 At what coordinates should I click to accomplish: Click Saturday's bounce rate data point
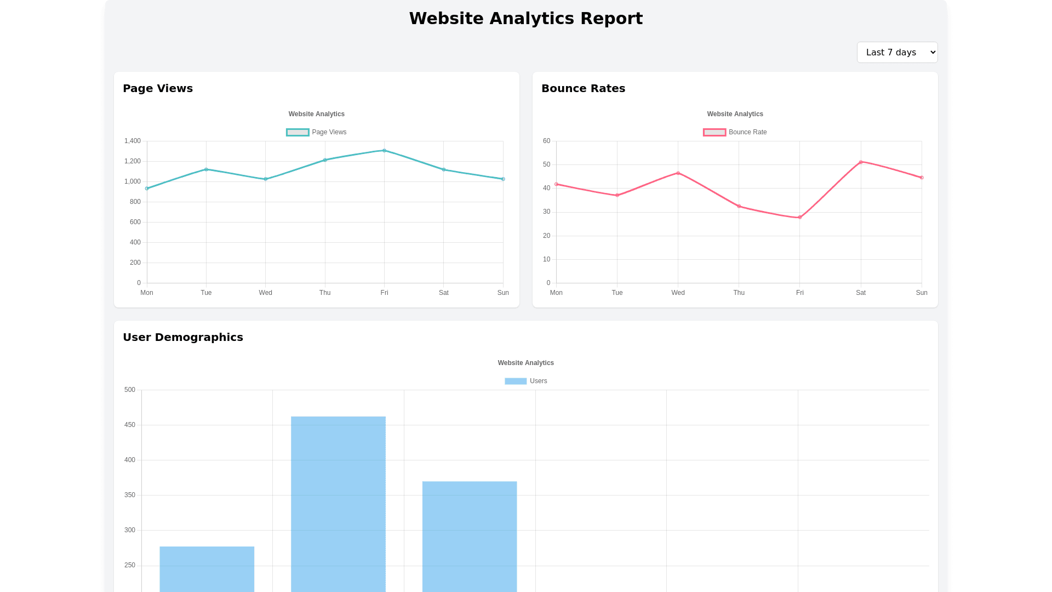click(x=861, y=162)
